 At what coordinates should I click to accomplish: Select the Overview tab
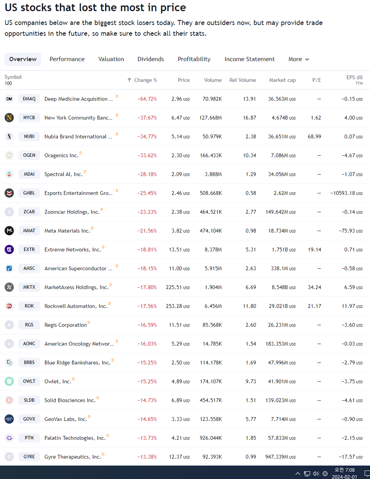point(23,59)
